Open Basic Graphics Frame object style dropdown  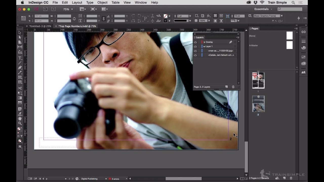point(281,16)
